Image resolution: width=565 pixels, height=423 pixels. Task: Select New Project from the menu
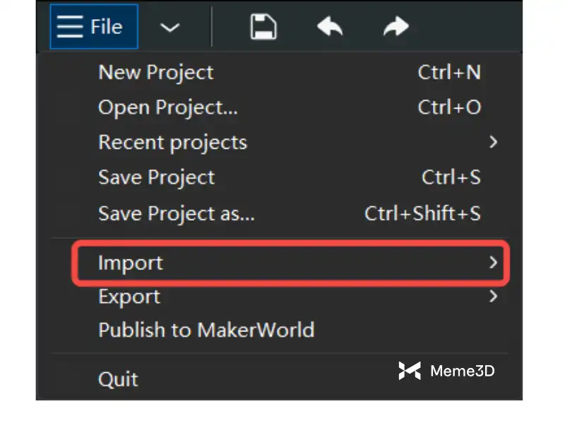[155, 72]
